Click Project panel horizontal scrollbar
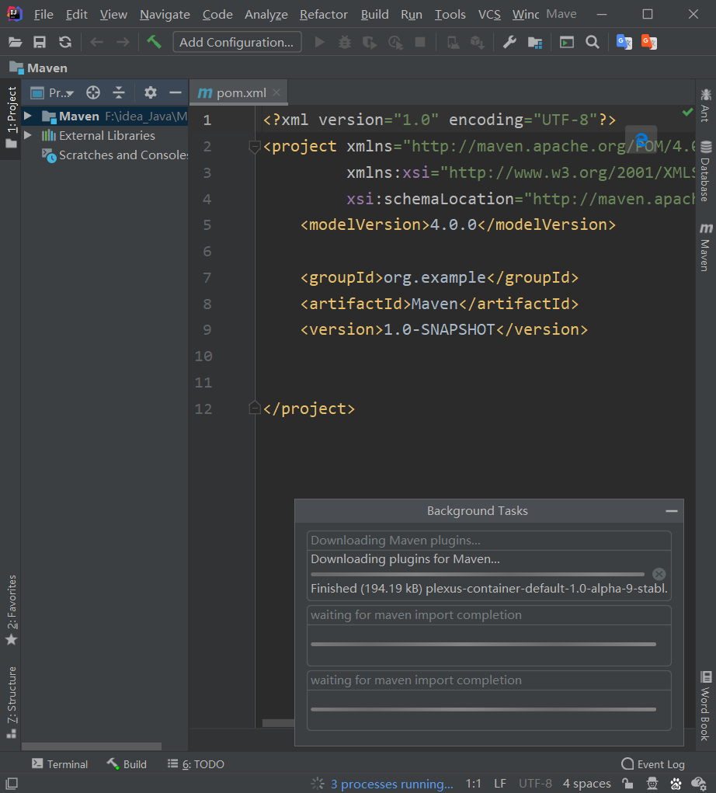 point(92,746)
